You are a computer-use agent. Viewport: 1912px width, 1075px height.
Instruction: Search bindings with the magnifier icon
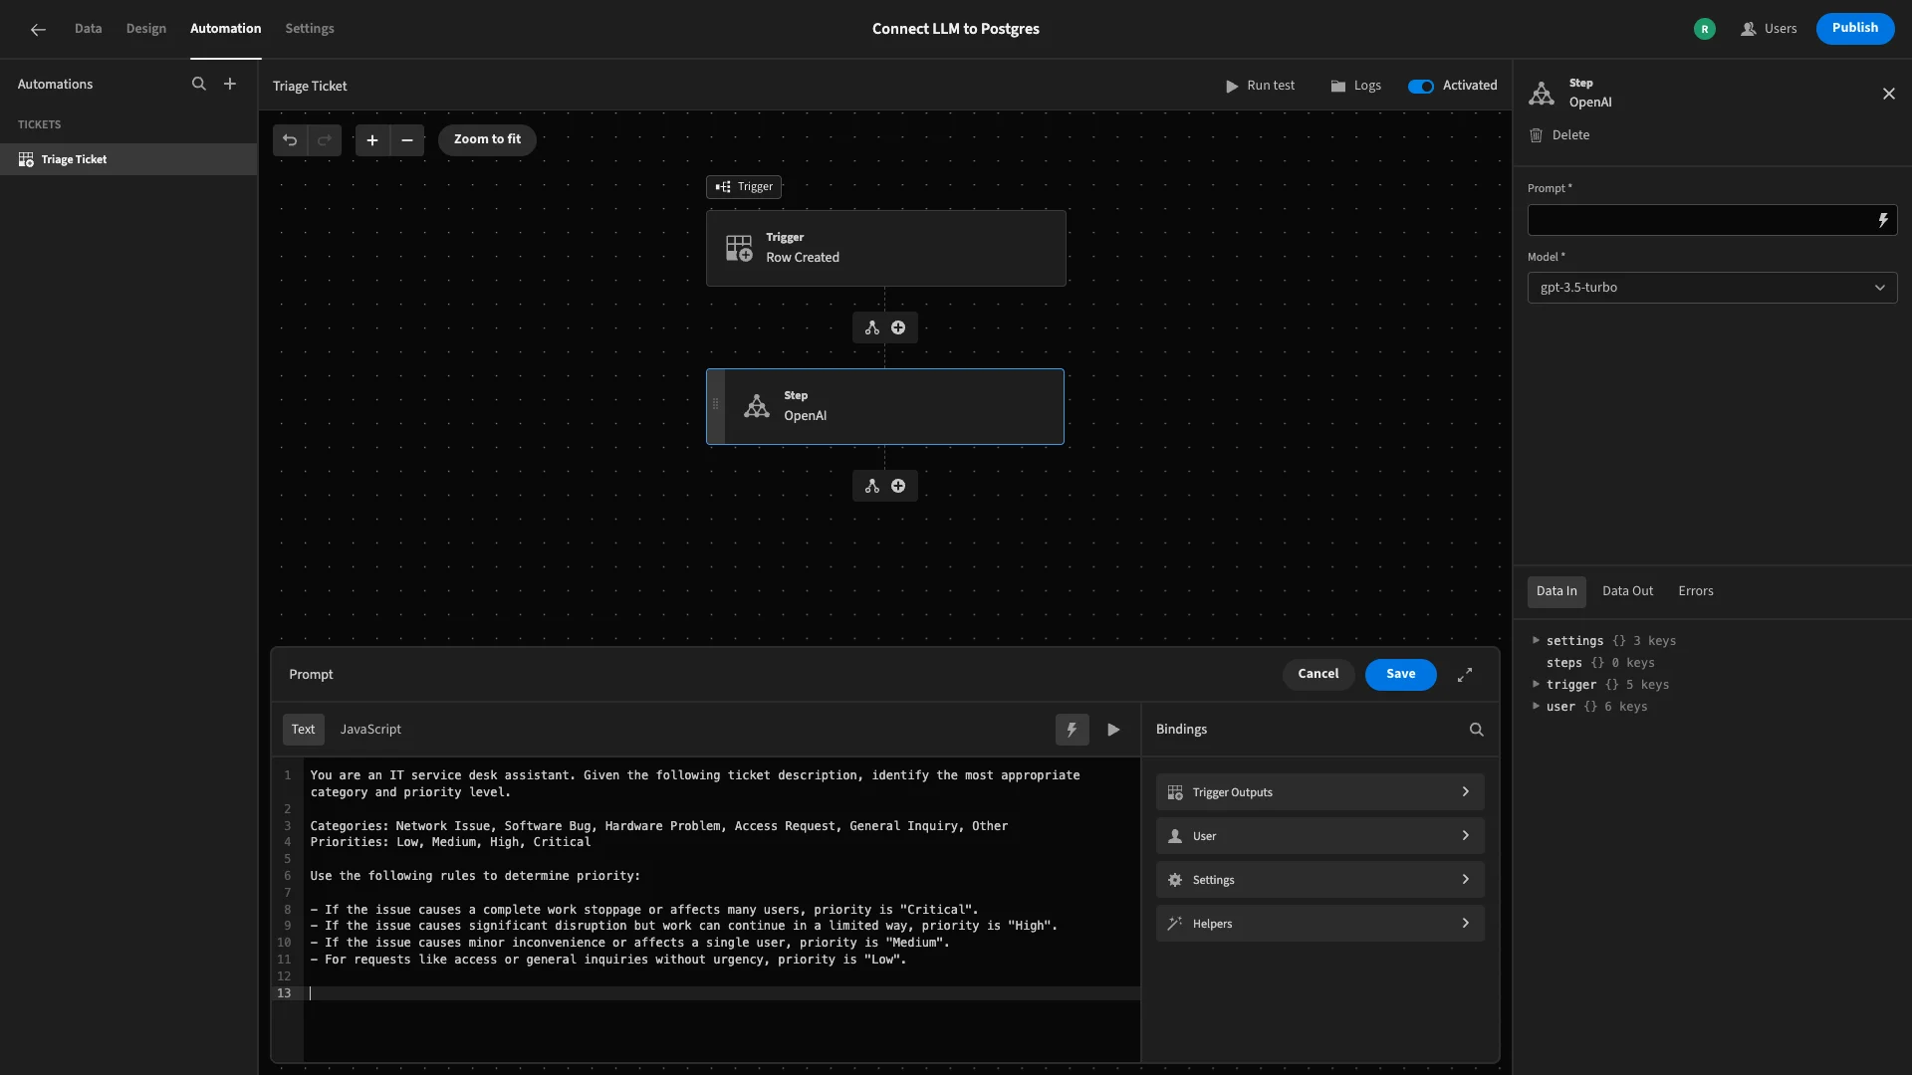1477,730
